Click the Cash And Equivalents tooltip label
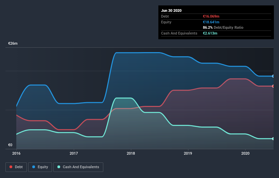 coord(179,33)
